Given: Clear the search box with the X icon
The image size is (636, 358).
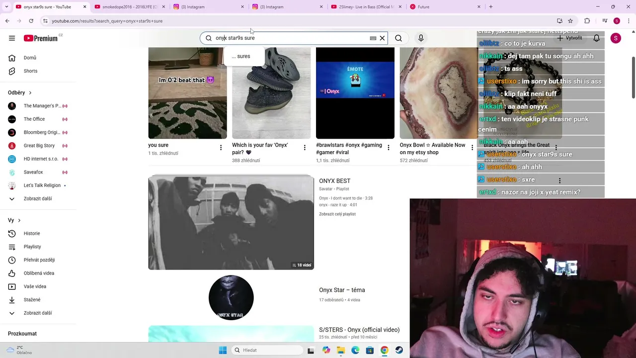Looking at the screenshot, I should click(x=382, y=38).
